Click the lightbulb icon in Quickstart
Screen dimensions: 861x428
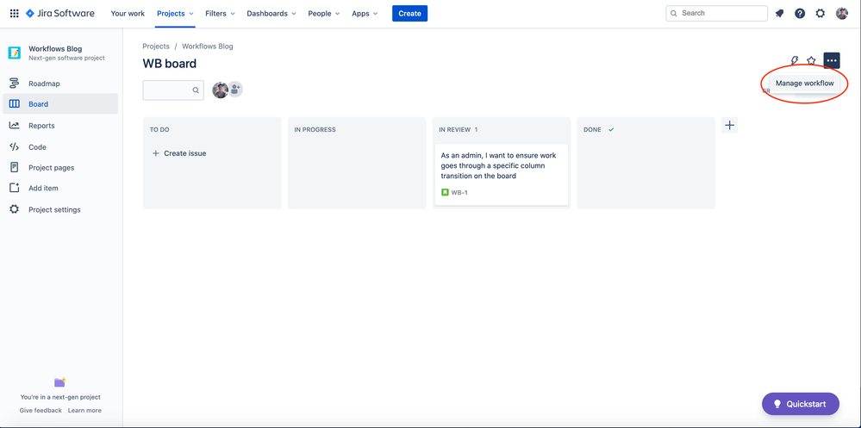pos(777,404)
